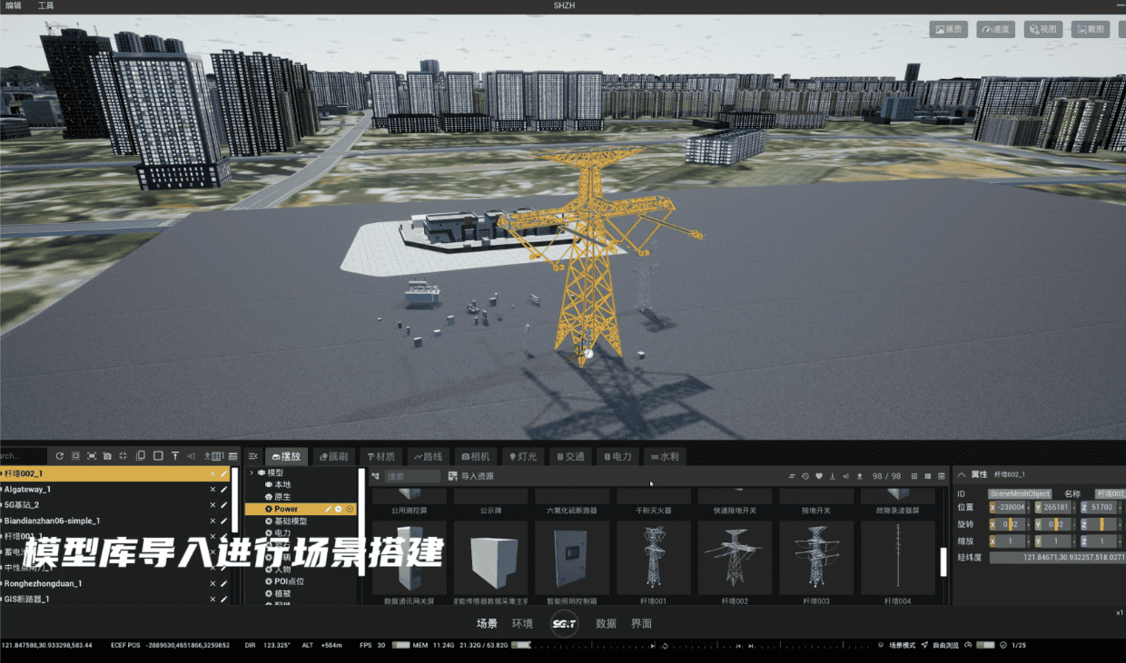The height and width of the screenshot is (663, 1126).
Task: Open the 材质 materials tab
Action: (380, 456)
